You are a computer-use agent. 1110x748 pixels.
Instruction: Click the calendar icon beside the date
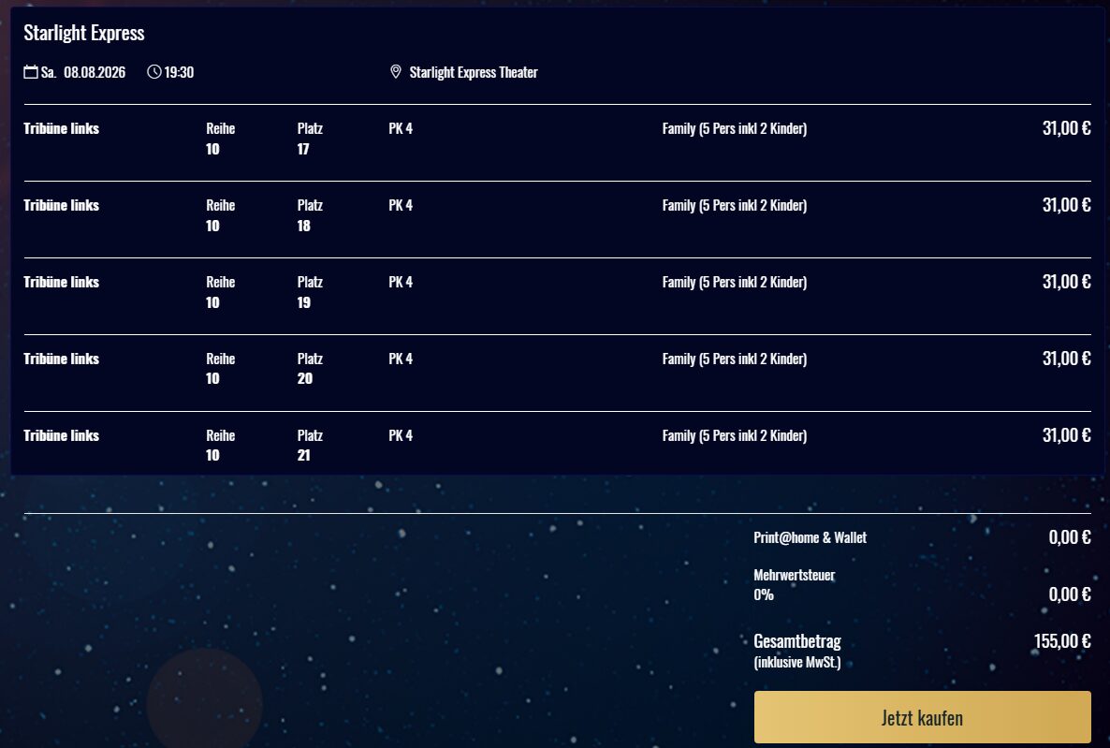31,71
